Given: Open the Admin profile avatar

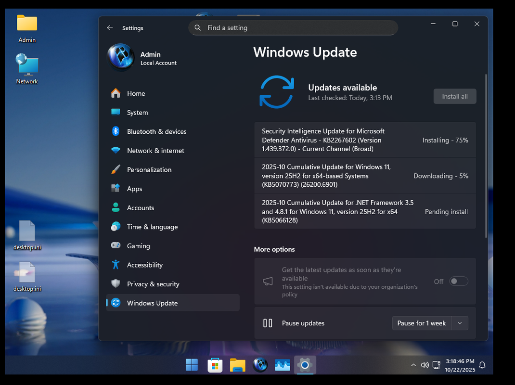Looking at the screenshot, I should tap(121, 57).
